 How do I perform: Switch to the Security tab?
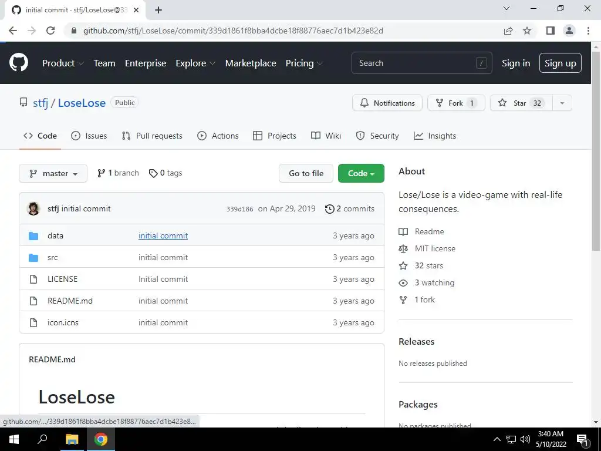point(377,136)
